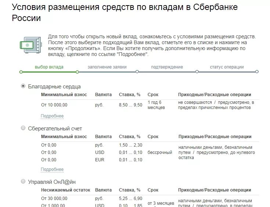Viewport: 270px width, 207px height.
Task: Open Подробнее link under Сберегательный счет
Action: tap(52, 169)
